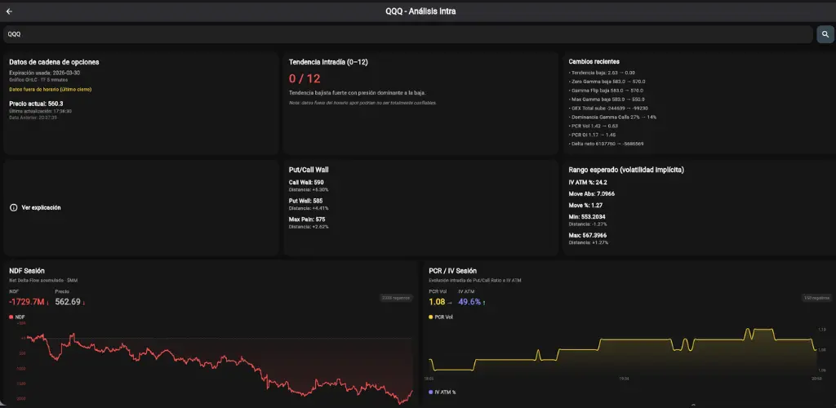Click the red '0 / 12' score
This screenshot has width=836, height=408.
click(x=305, y=79)
